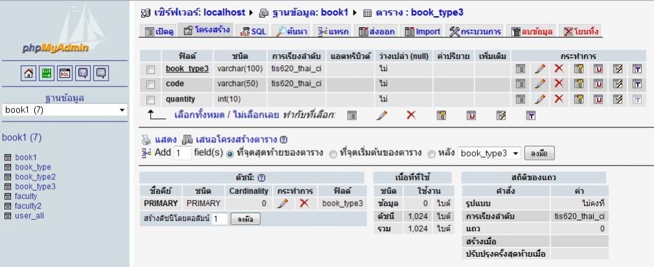Drop the quantity field red X
This screenshot has height=267, width=654.
click(x=559, y=99)
